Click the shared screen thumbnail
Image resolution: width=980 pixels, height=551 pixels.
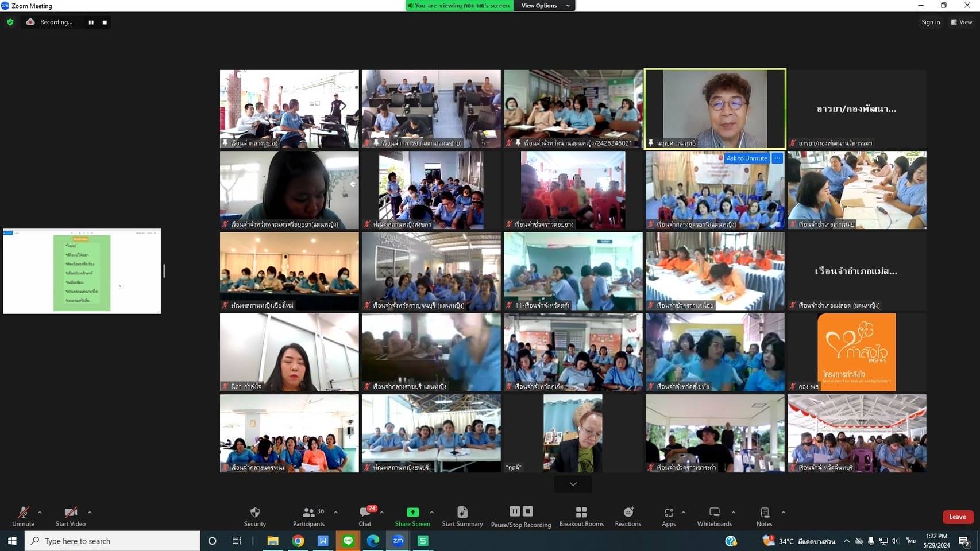pos(82,271)
